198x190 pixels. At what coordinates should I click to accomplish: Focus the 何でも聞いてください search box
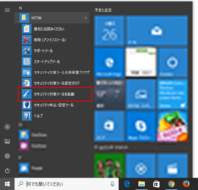pyautogui.click(x=66, y=184)
